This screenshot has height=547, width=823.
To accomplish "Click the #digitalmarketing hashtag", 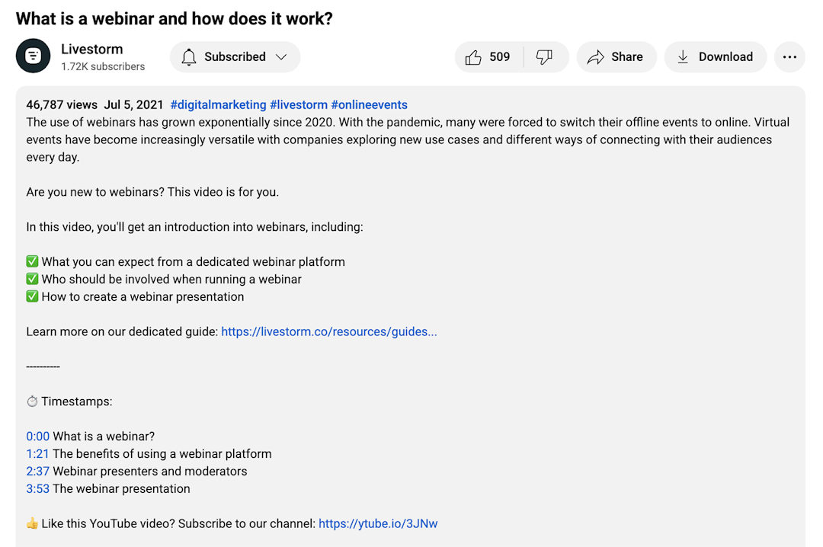I will pos(219,104).
